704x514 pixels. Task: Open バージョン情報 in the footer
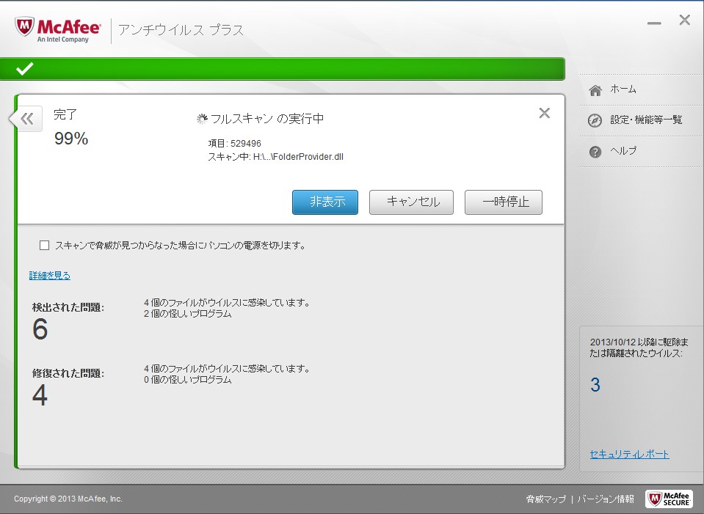coord(606,499)
